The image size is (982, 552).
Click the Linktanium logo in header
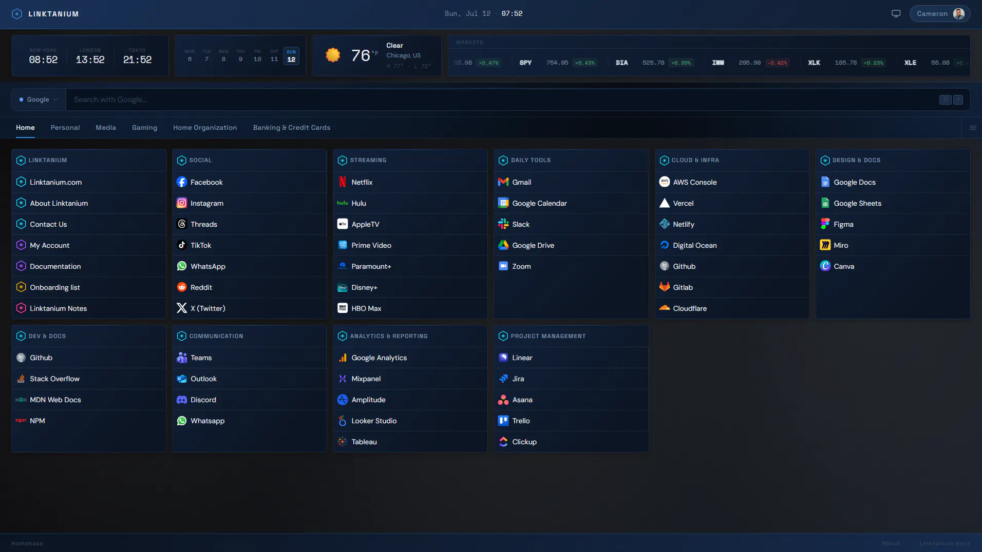point(17,14)
